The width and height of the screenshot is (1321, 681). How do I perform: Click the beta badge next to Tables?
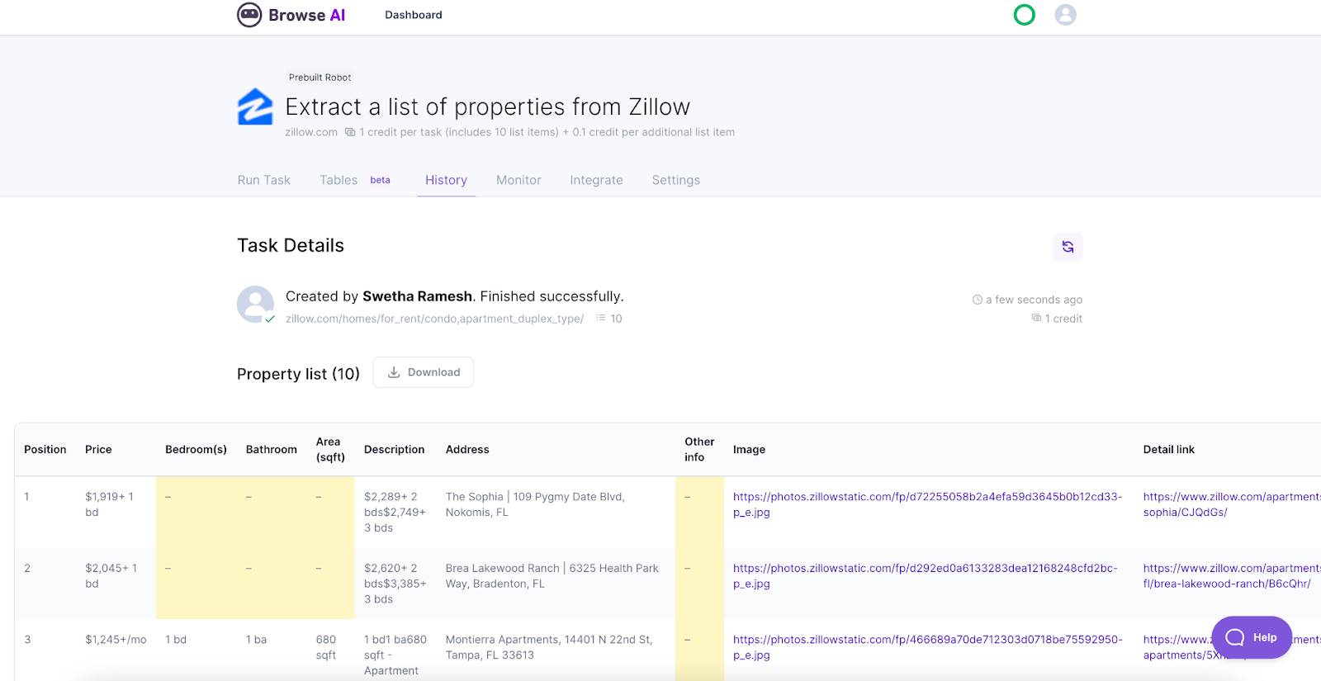point(380,180)
